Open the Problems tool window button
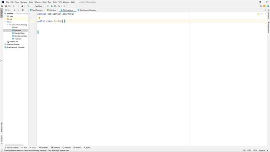The width and height of the screenshot is (270, 152). coord(44,147)
